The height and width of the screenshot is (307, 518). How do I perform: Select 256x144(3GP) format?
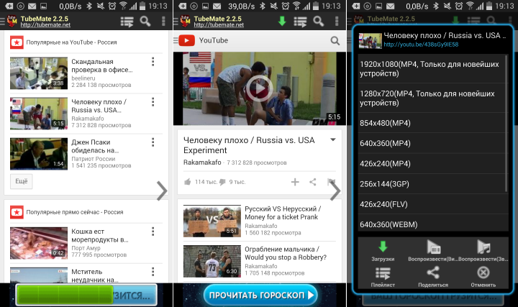tap(432, 184)
